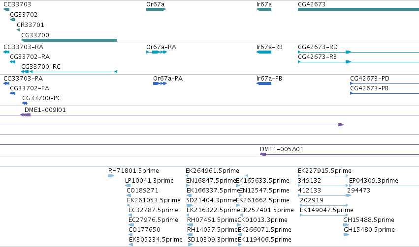Select EST 349132
The height and width of the screenshot is (247, 419).
[309, 180]
